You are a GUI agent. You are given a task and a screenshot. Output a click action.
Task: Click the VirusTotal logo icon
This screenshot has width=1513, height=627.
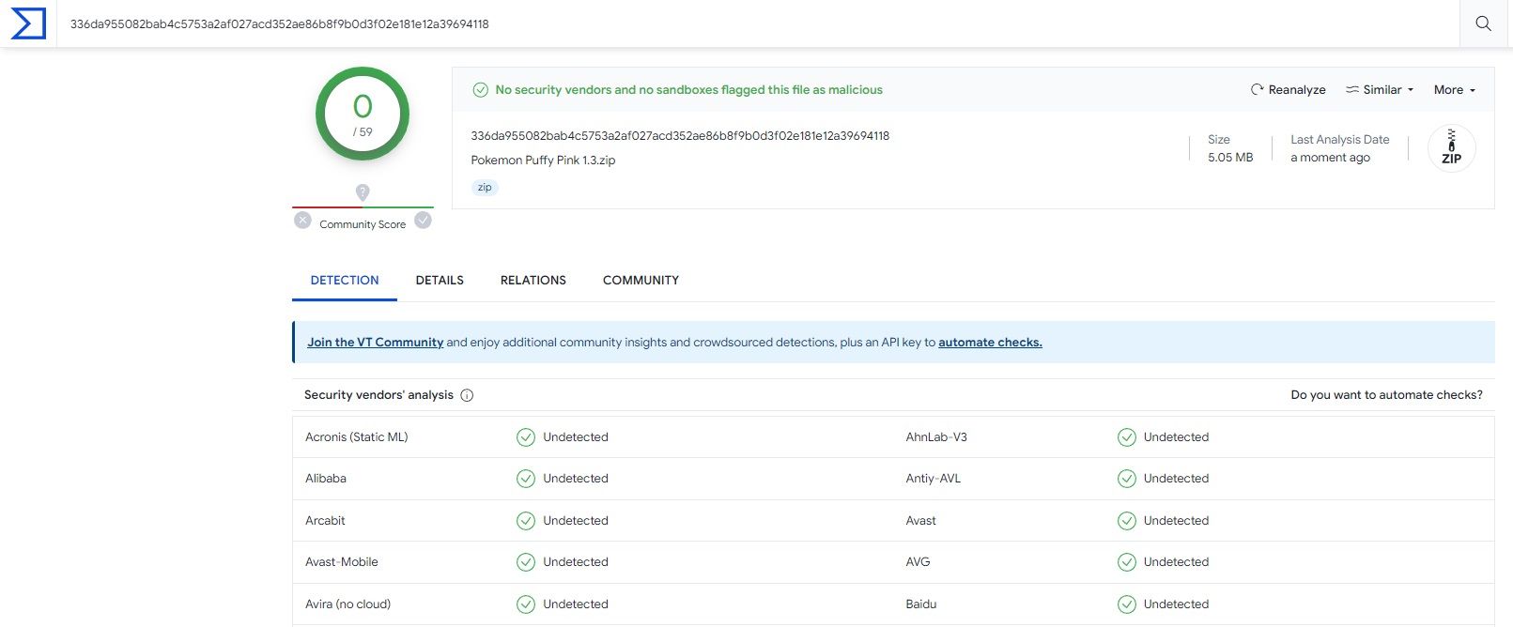(x=28, y=23)
